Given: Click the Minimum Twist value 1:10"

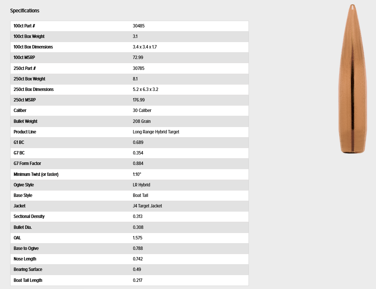Looking at the screenshot, I should pos(137,174).
